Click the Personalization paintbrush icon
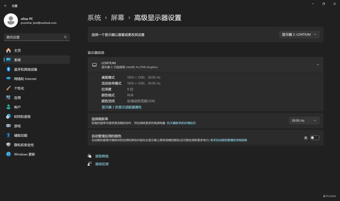This screenshot has height=201, width=340. point(9,88)
